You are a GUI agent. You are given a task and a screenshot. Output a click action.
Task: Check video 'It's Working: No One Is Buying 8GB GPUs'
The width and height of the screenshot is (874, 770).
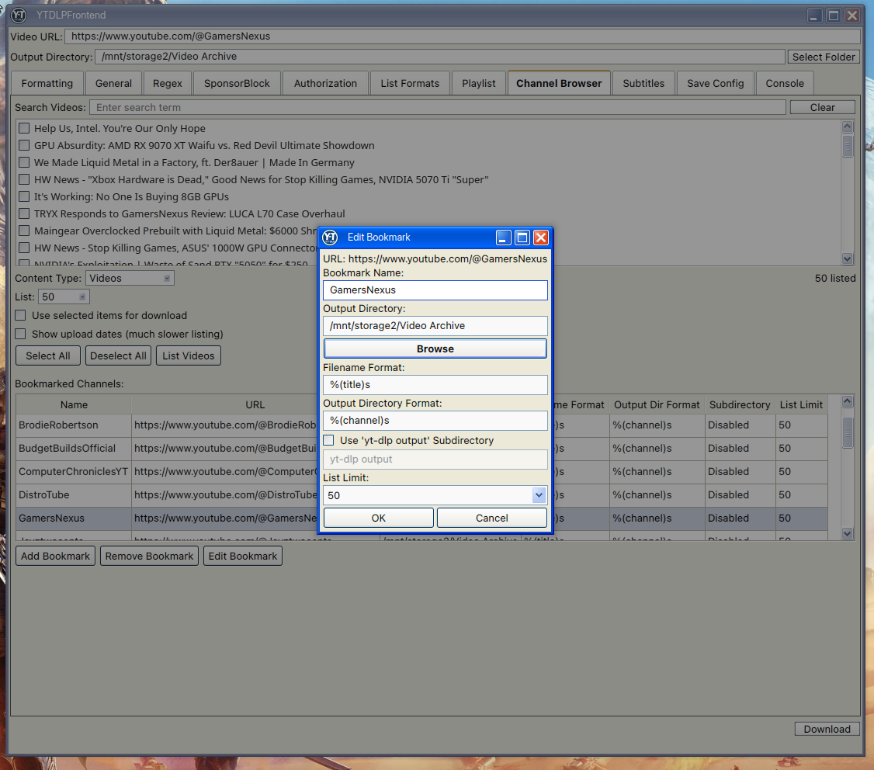pyautogui.click(x=24, y=197)
